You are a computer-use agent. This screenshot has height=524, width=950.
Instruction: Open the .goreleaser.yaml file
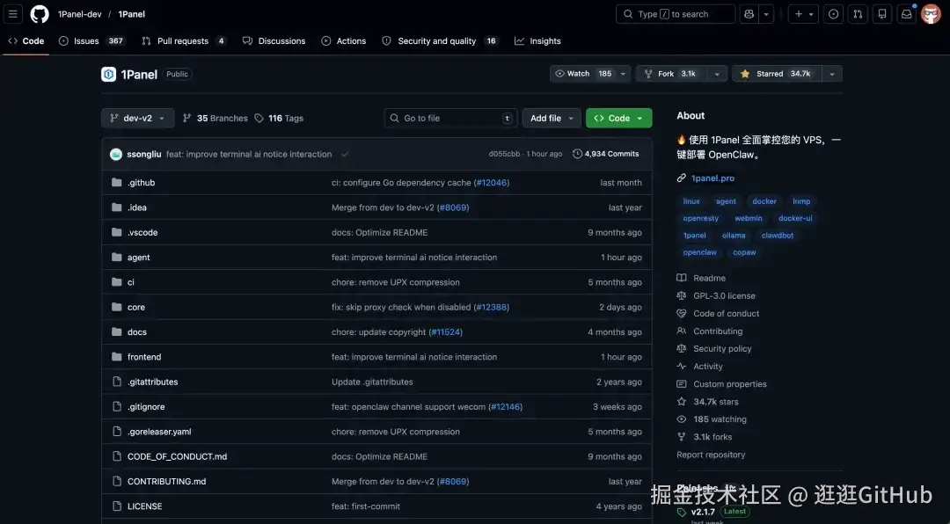[159, 432]
